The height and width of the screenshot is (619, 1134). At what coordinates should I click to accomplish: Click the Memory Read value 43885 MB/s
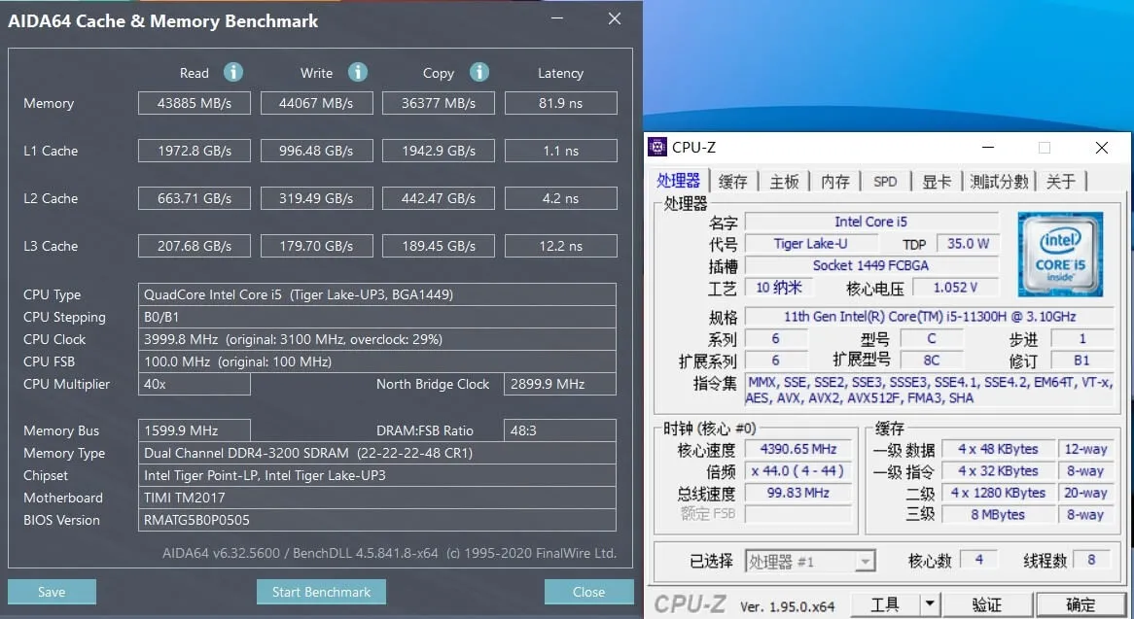pyautogui.click(x=195, y=103)
